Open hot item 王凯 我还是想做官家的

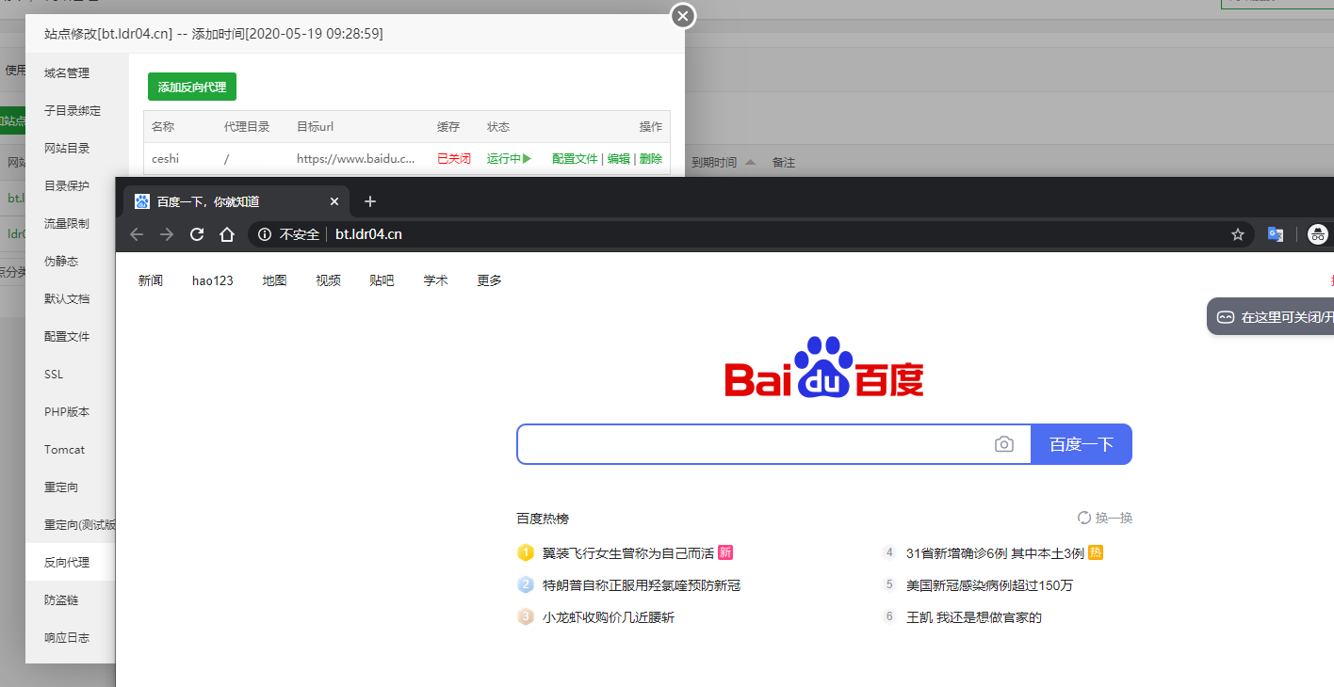tap(974, 617)
